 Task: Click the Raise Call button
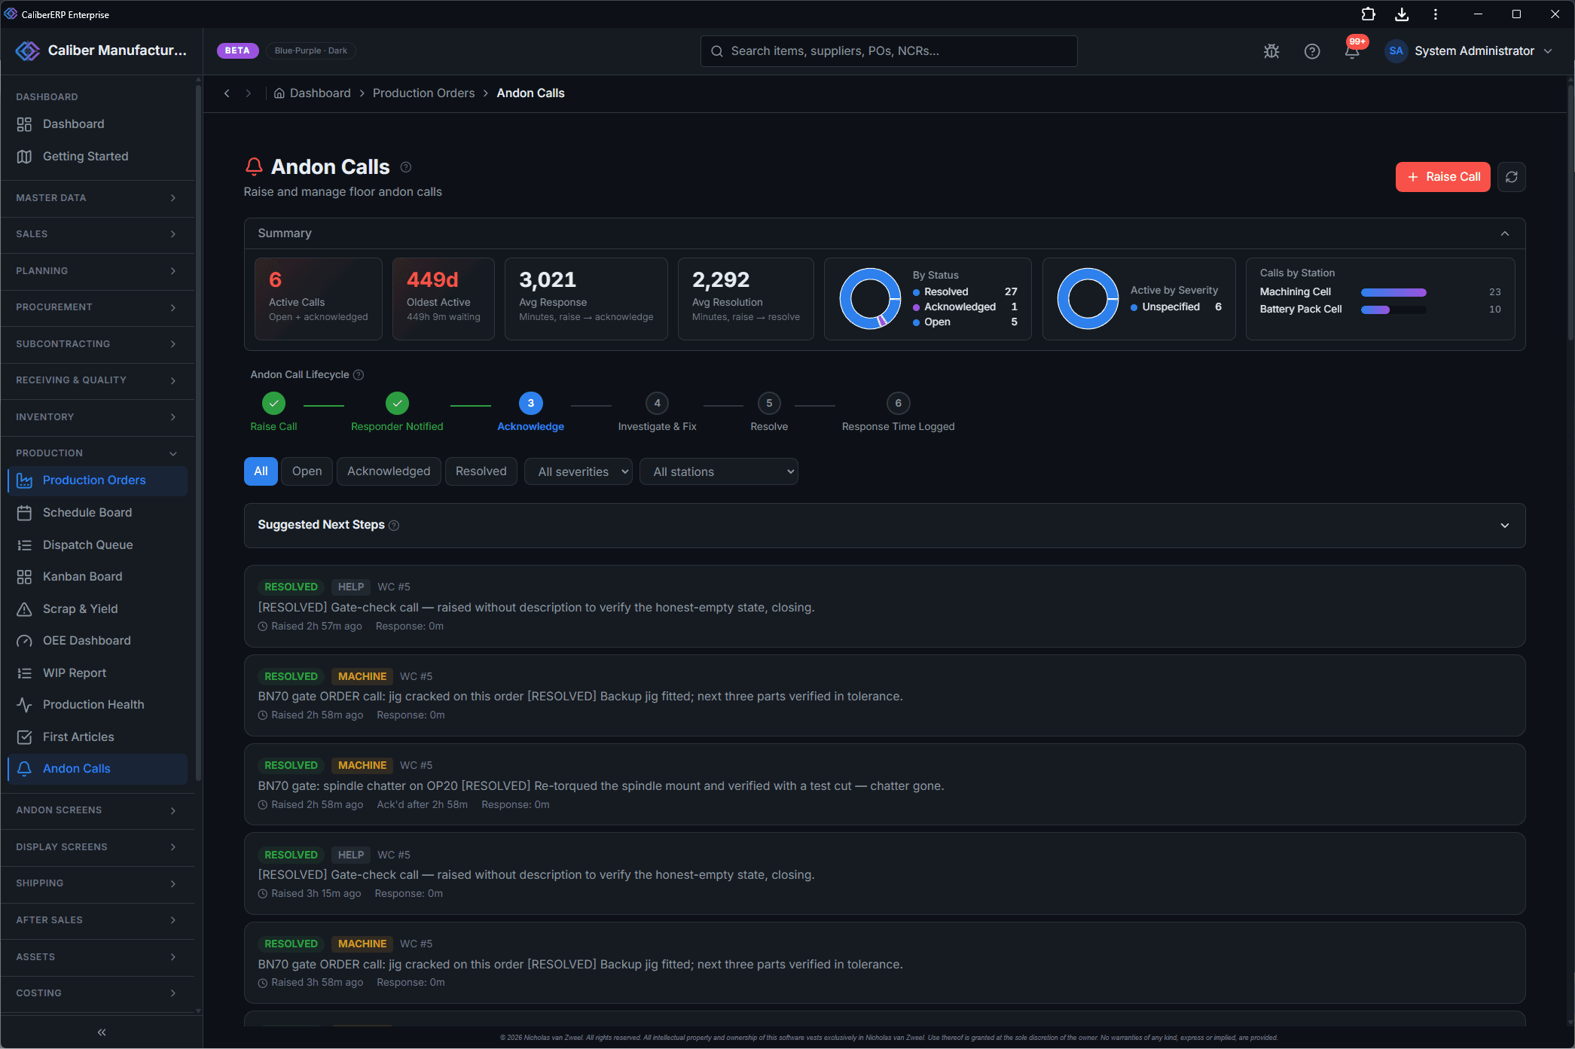point(1442,177)
